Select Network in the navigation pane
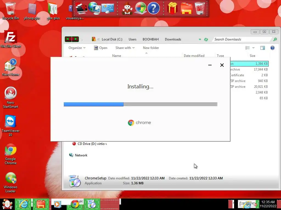This screenshot has width=281, height=210. (78, 155)
